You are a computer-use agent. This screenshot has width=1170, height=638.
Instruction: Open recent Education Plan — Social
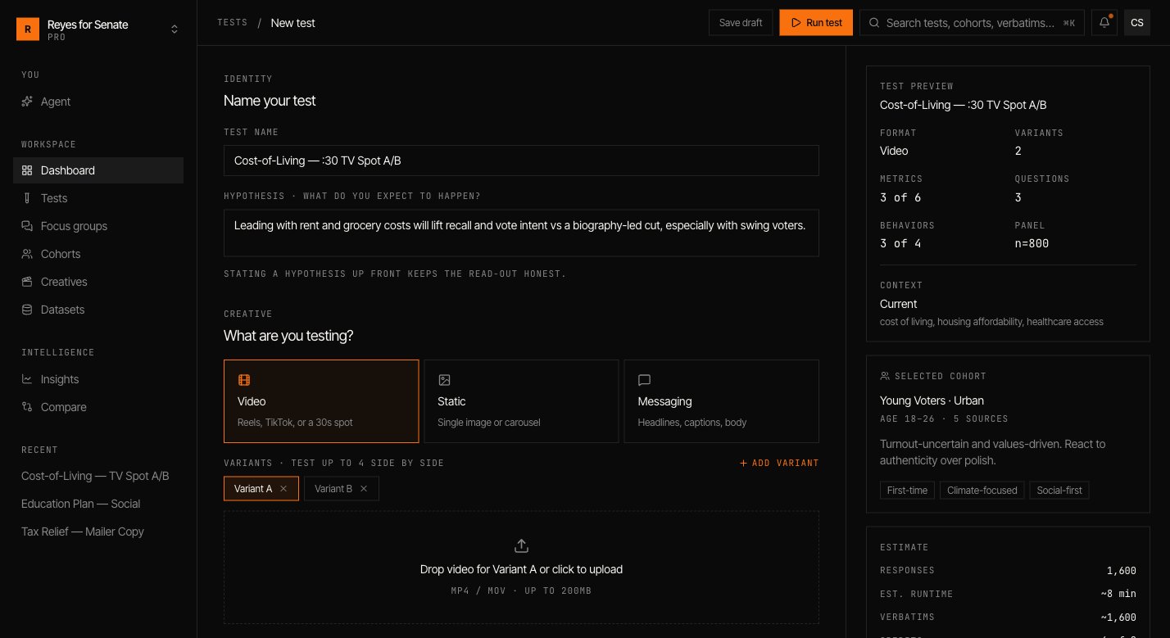(x=98, y=504)
